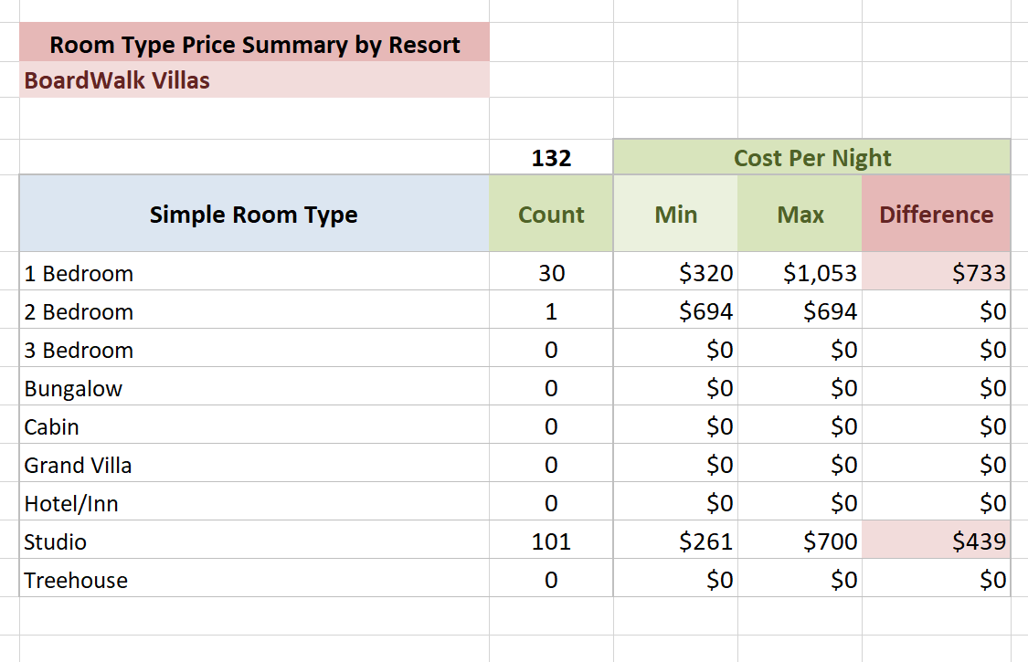Click the 1 Bedroom max price $1,053
This screenshot has height=662, width=1028.
pyautogui.click(x=820, y=273)
